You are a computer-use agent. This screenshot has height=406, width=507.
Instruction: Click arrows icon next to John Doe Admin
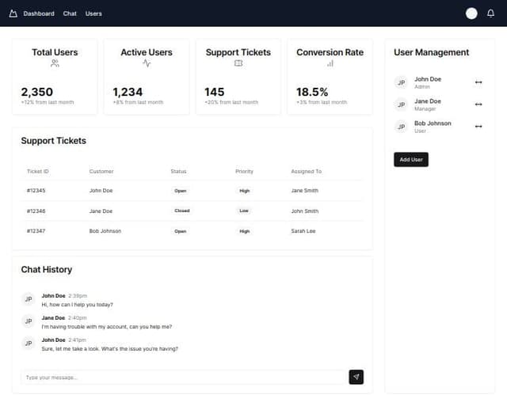[478, 82]
